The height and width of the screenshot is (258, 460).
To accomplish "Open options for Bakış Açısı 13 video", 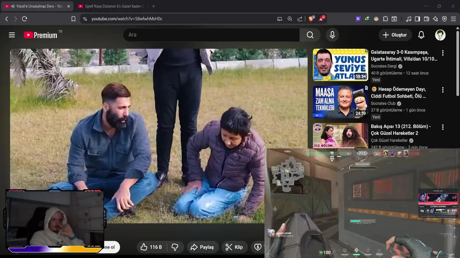I will [443, 127].
